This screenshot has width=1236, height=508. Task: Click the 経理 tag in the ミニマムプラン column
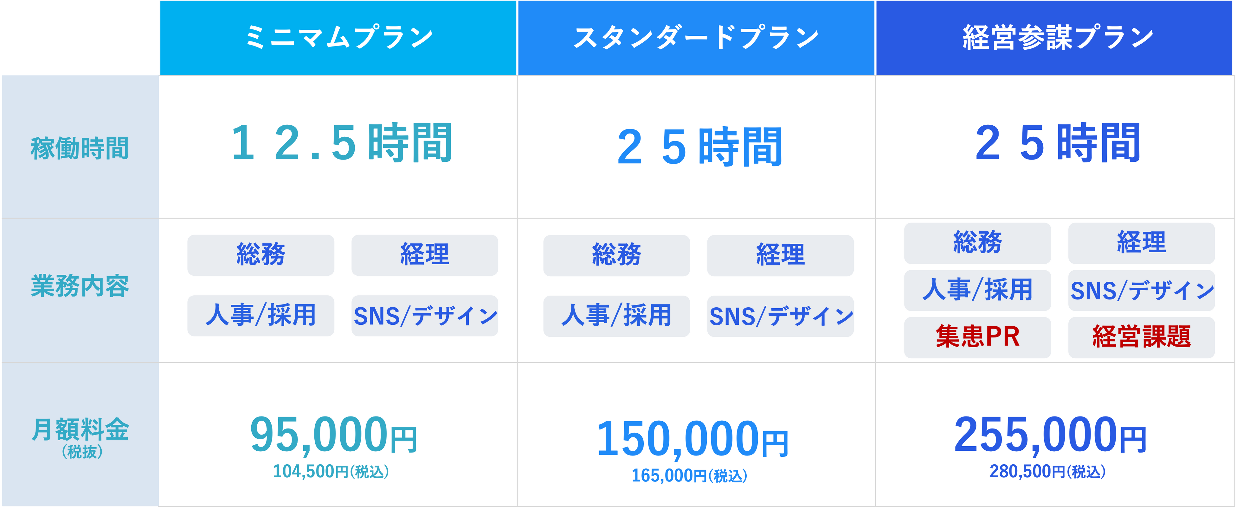click(x=425, y=255)
